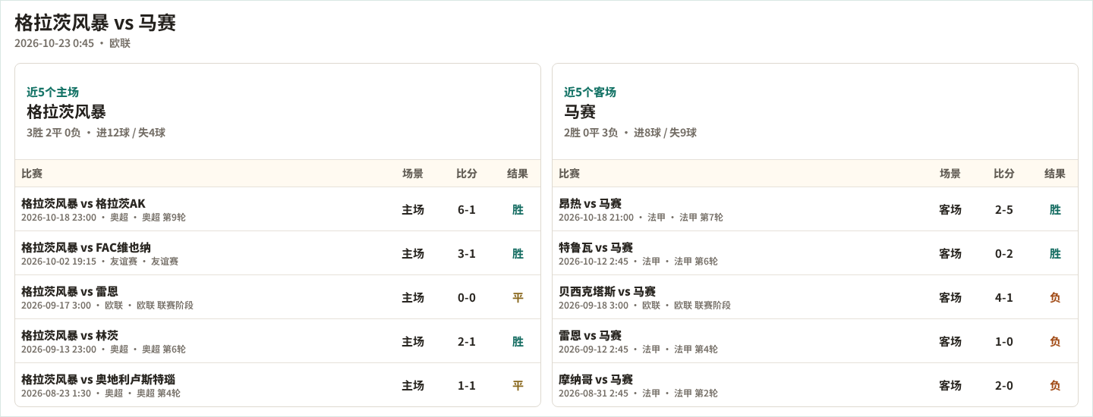This screenshot has height=417, width=1093.
Task: Click the 4-1 score cell
Action: [x=1004, y=297]
